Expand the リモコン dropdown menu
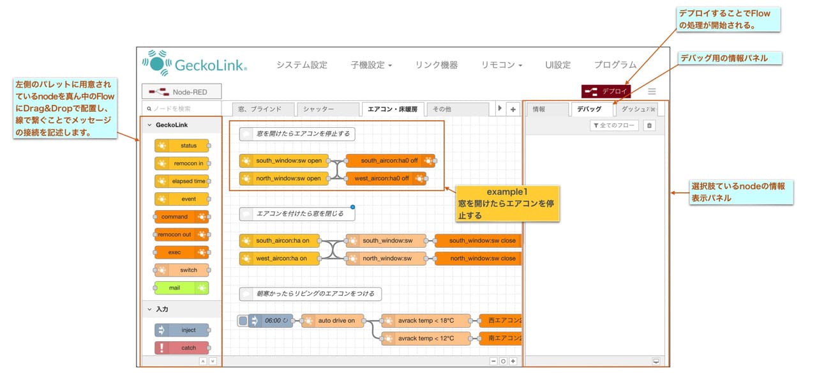This screenshot has width=817, height=375. pos(502,65)
